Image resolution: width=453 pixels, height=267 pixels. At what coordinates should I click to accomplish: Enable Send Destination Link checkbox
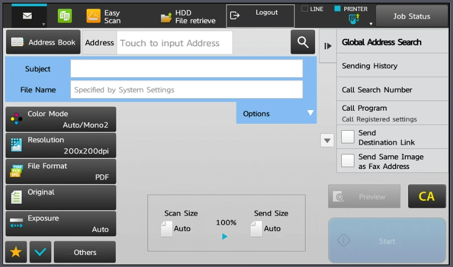pyautogui.click(x=348, y=137)
